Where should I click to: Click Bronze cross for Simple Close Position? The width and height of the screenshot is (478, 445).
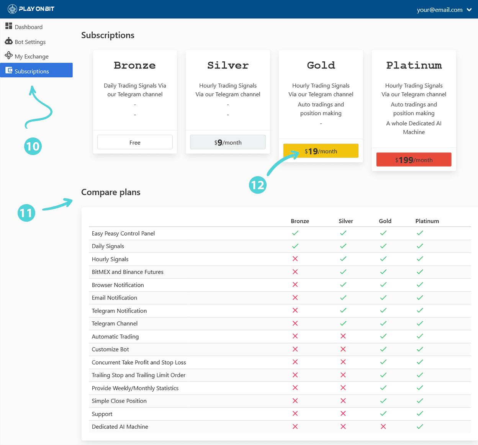pos(295,401)
